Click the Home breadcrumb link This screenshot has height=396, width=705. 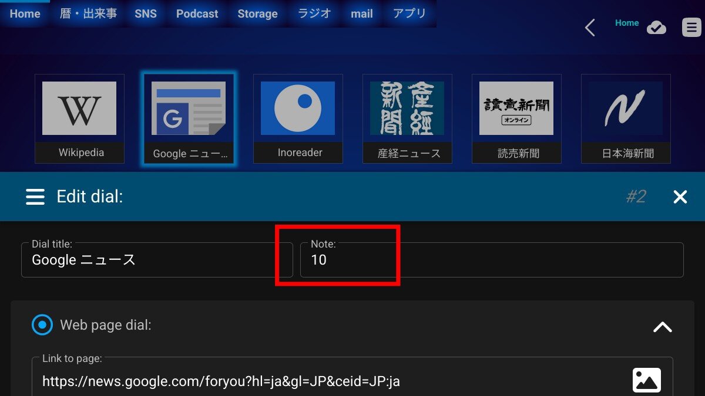(627, 23)
